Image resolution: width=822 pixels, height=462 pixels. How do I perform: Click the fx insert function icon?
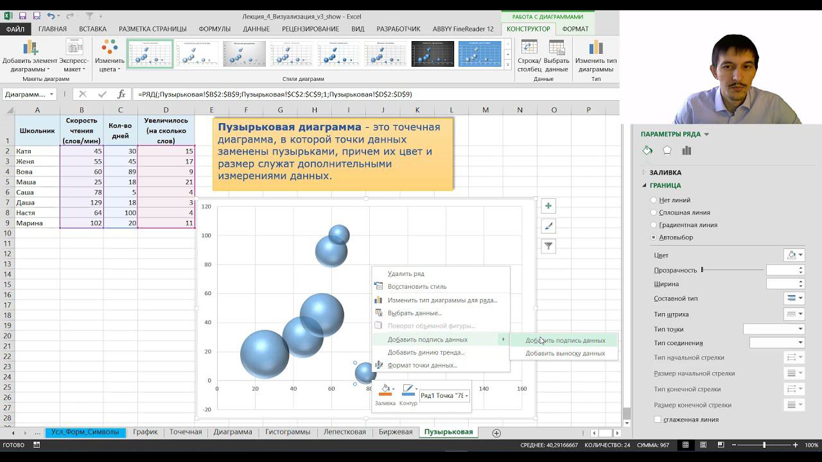[x=121, y=94]
